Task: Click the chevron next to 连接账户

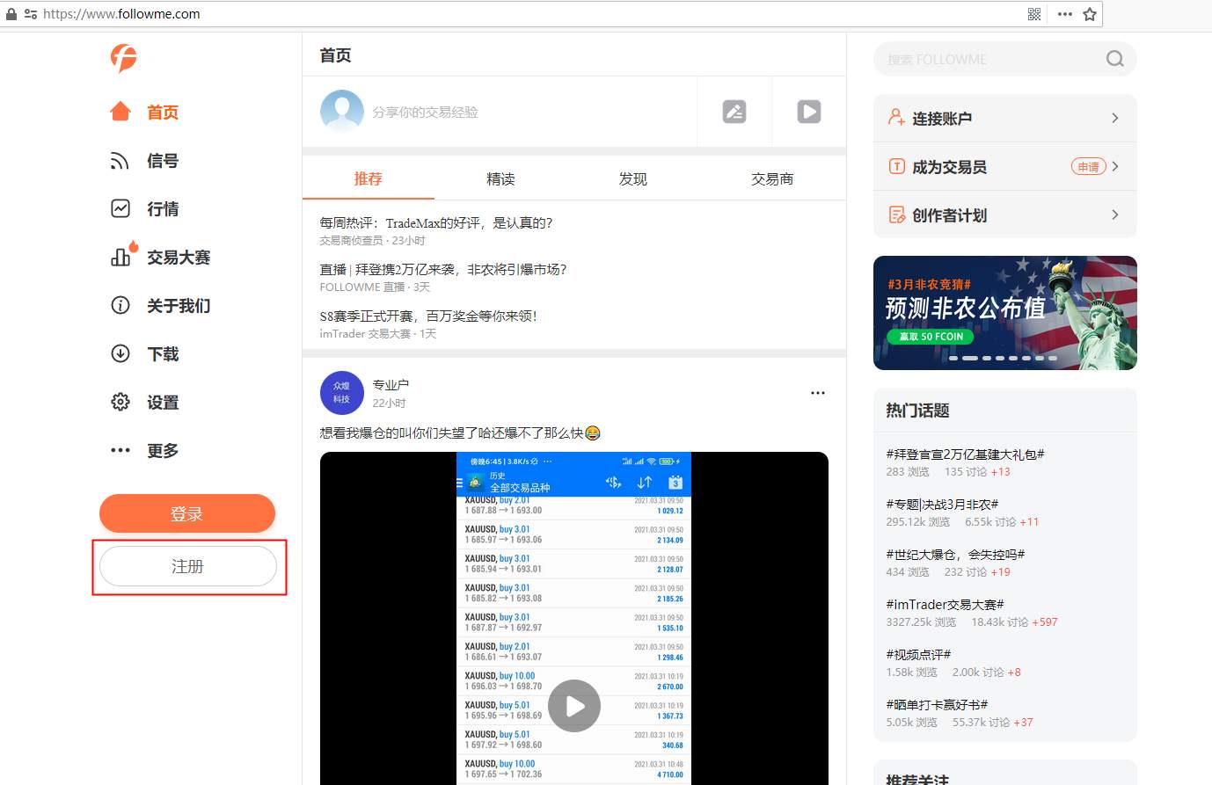Action: [1115, 118]
